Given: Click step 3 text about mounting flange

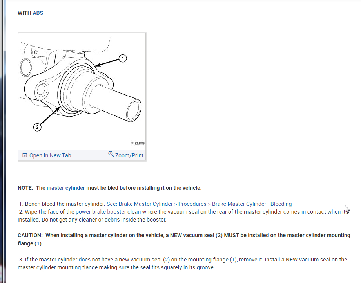Looking at the screenshot, I should 182,263.
